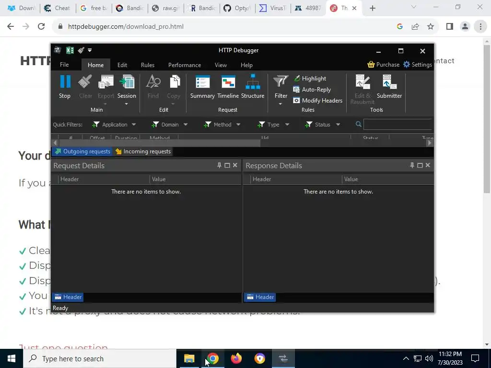This screenshot has width=491, height=368.
Task: Click the quick-access clear brush icon
Action: (x=81, y=50)
